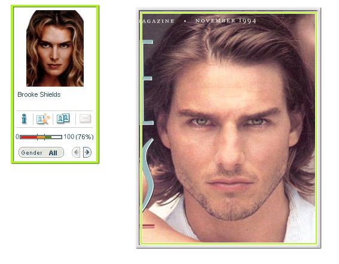
Task: Click the Gender label text
Action: [32, 153]
